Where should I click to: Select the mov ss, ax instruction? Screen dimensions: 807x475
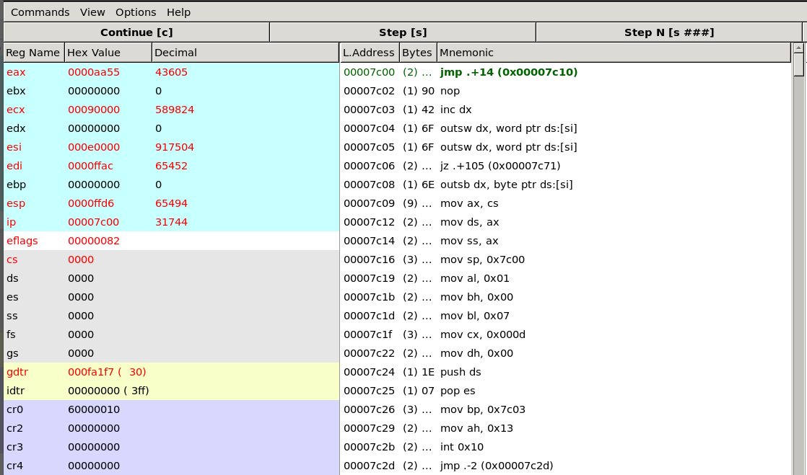pyautogui.click(x=566, y=241)
